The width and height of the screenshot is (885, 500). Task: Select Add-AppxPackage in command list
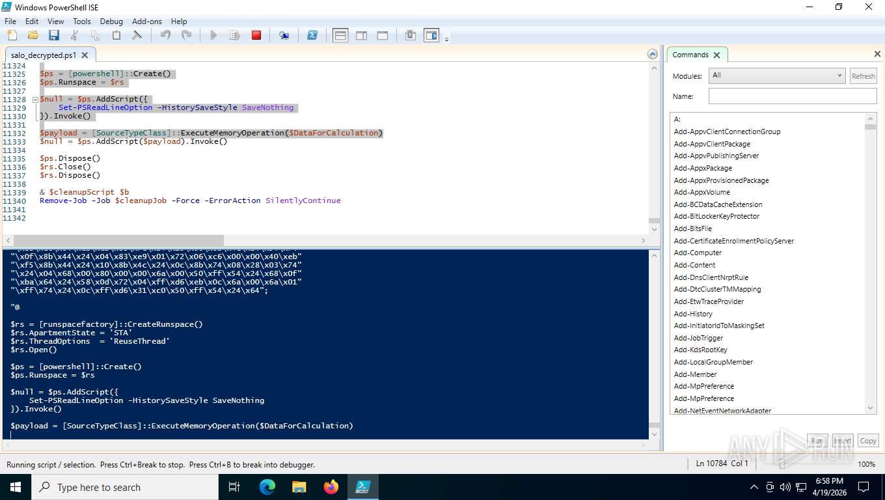703,168
